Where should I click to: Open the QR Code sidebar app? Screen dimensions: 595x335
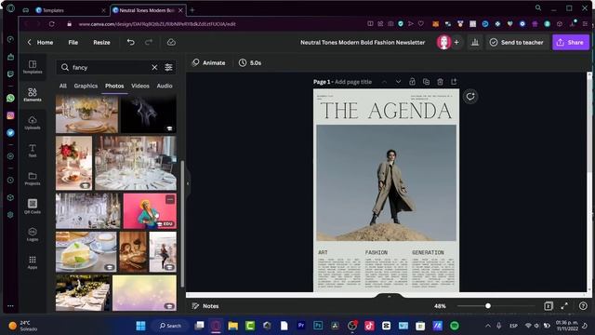(33, 207)
